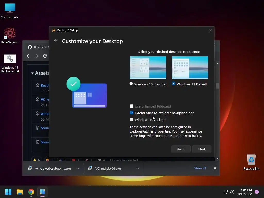Click the package icon beside the Rectify asset
Image resolution: width=264 pixels, height=198 pixels.
click(x=38, y=85)
